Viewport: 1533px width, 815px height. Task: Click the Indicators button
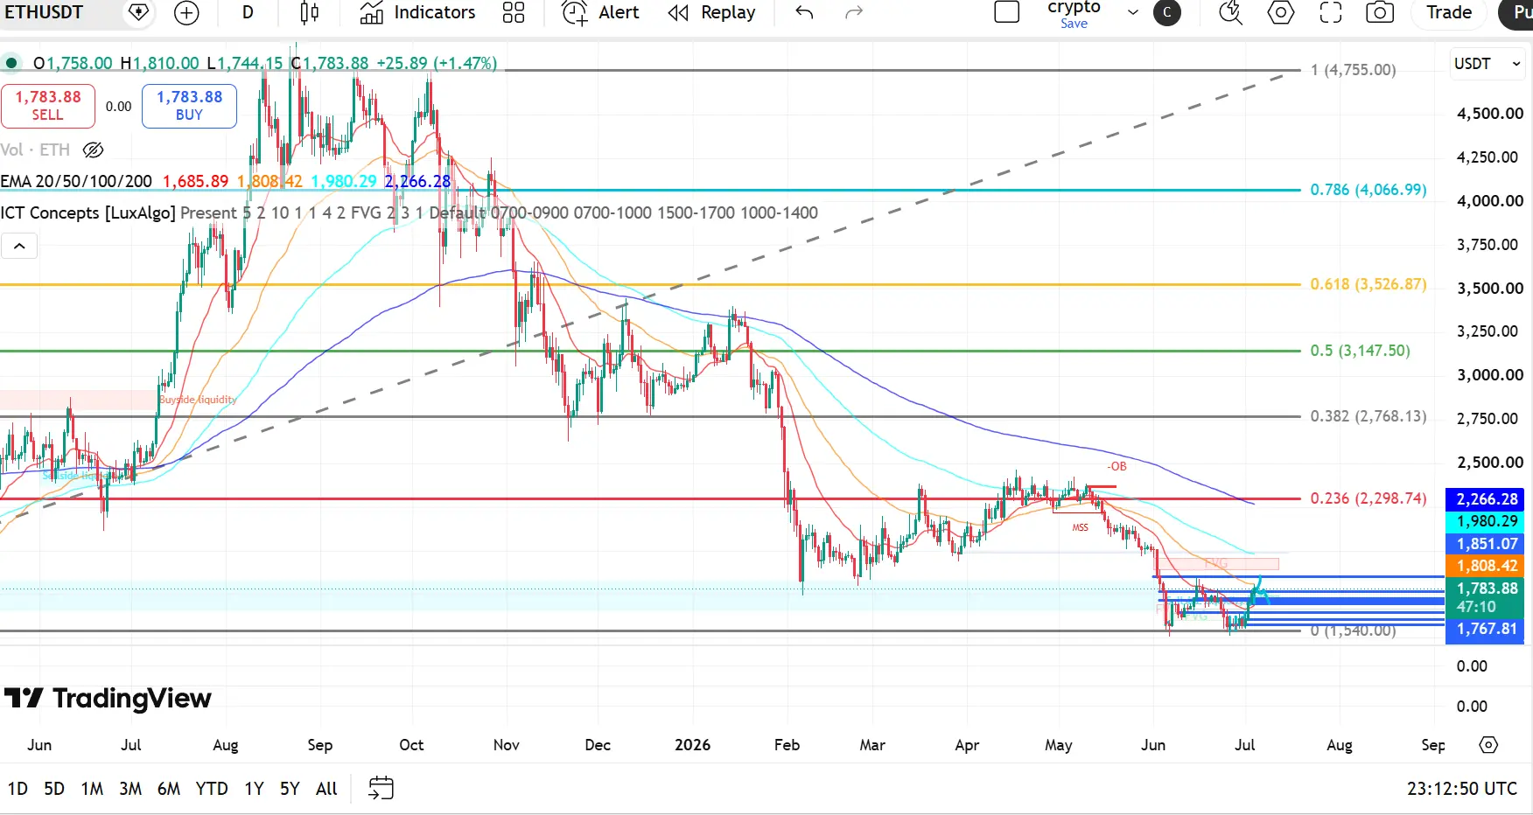[418, 12]
